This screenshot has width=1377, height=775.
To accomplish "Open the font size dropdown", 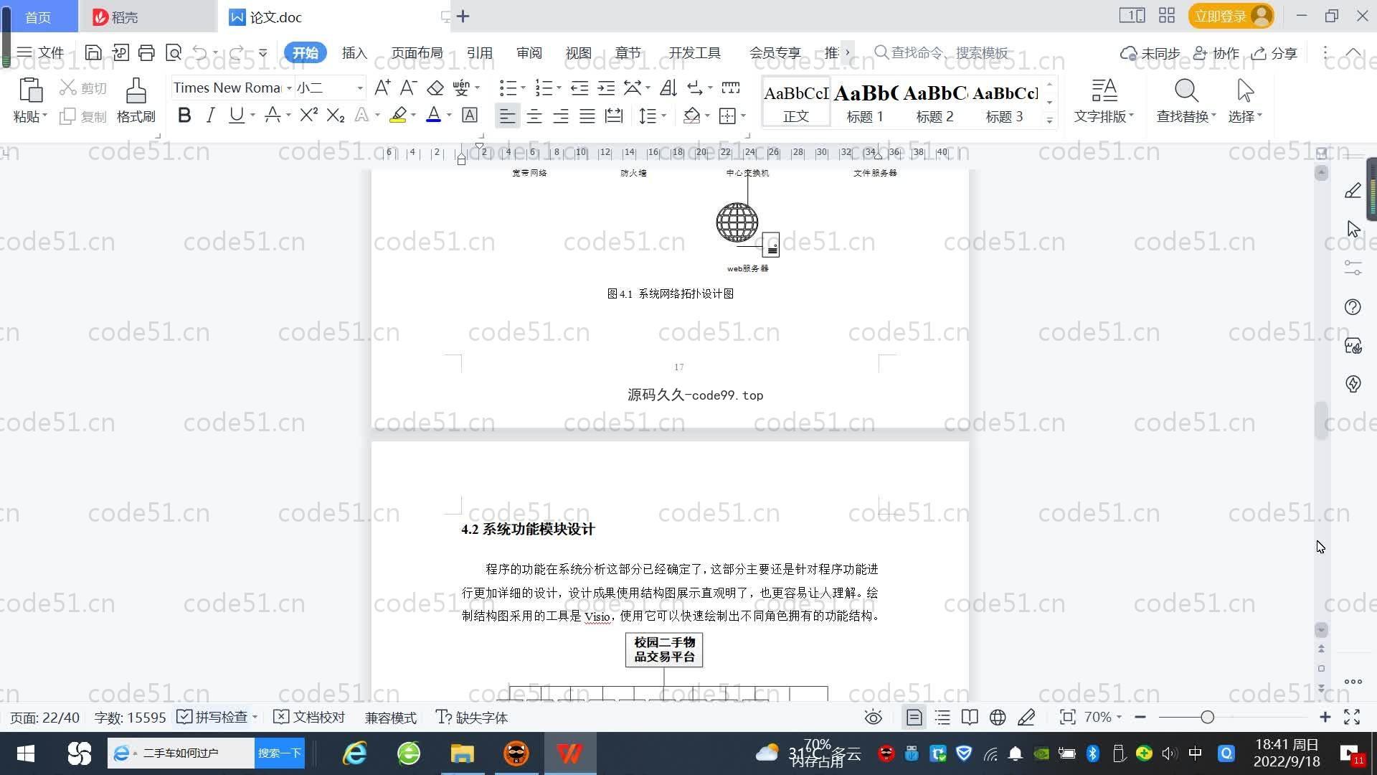I will click(360, 88).
